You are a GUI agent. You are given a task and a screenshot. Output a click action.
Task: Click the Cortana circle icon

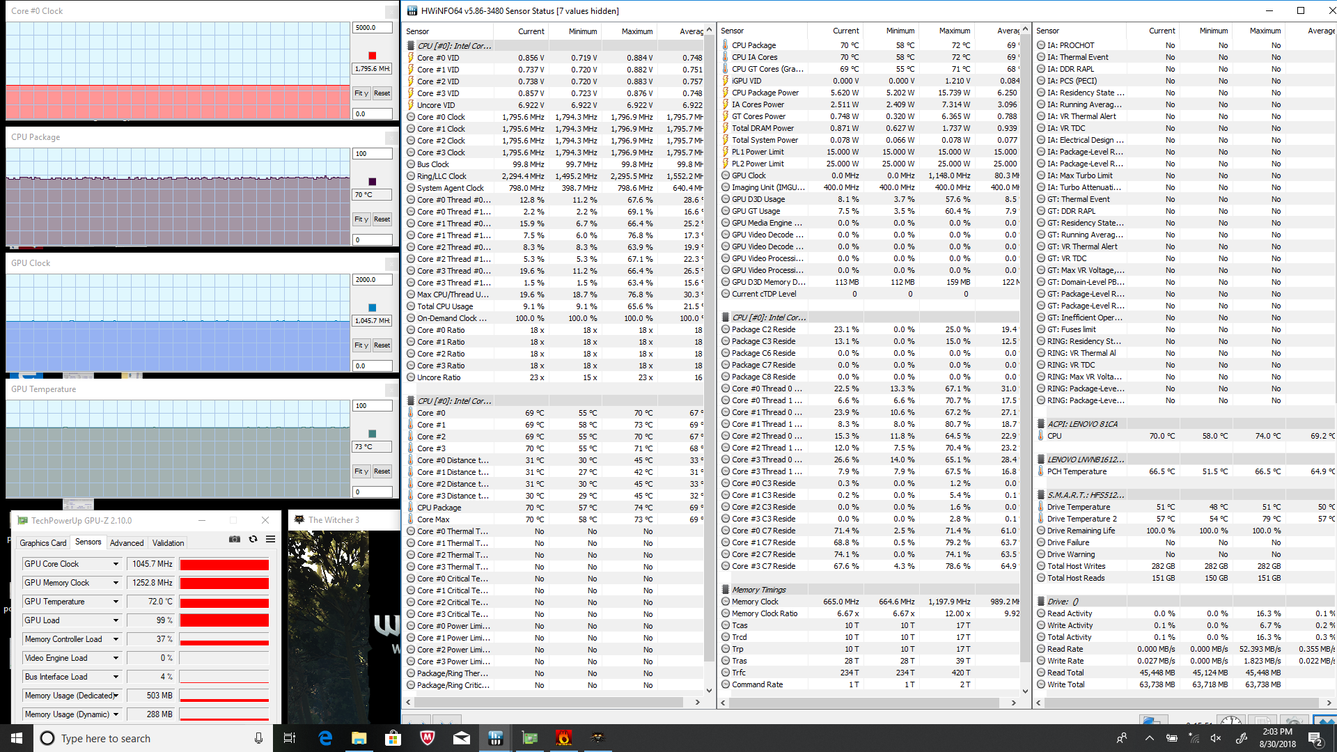tap(47, 738)
